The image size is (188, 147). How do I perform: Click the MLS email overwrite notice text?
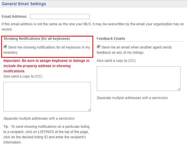click(93, 27)
